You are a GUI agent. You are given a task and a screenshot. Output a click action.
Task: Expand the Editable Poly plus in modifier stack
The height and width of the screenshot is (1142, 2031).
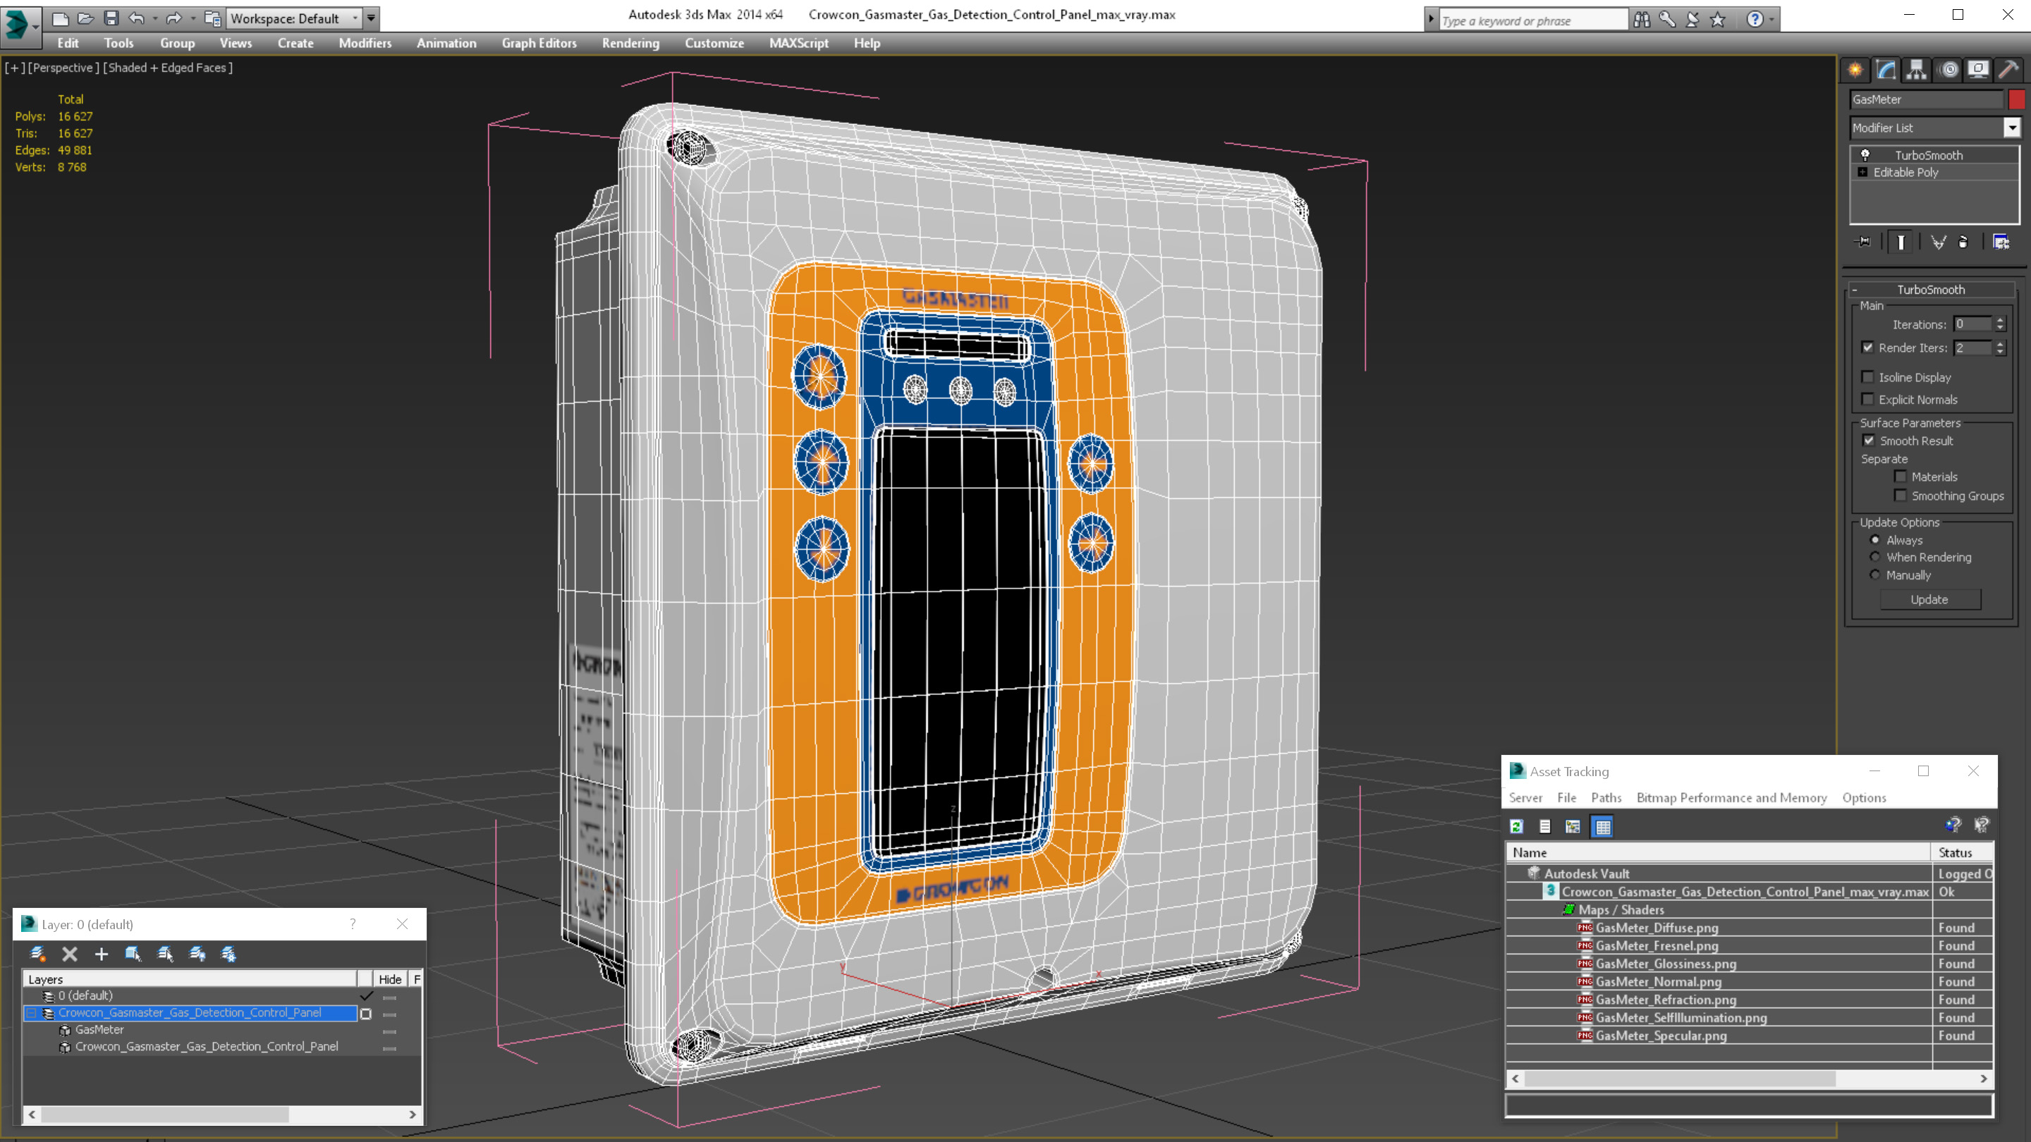pos(1862,172)
